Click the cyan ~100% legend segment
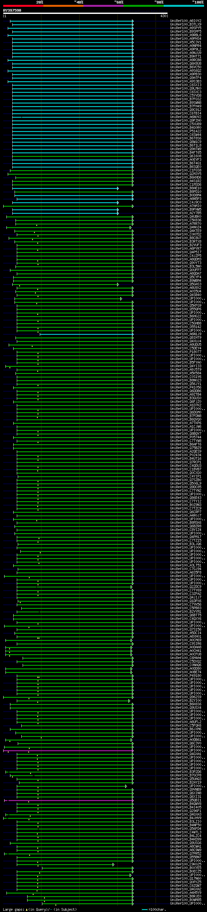Image resolution: width=207 pixels, height=912 pixels. [x=184, y=6]
